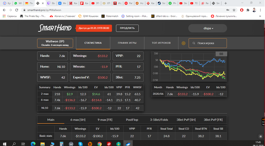Open The Pirate Bay bookmark
Viewport: 265px width, 146px height.
point(33,16)
